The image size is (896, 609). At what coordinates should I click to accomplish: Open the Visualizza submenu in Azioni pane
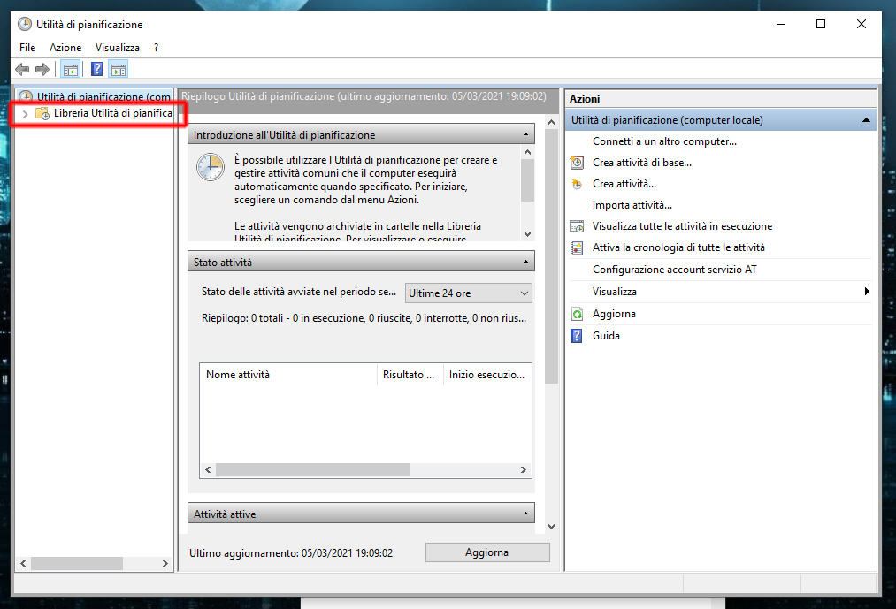click(x=614, y=292)
